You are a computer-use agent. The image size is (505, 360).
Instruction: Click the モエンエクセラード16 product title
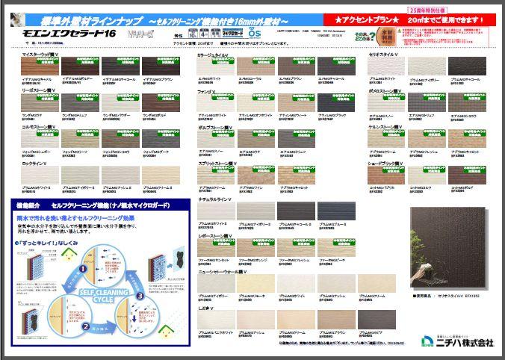point(69,34)
